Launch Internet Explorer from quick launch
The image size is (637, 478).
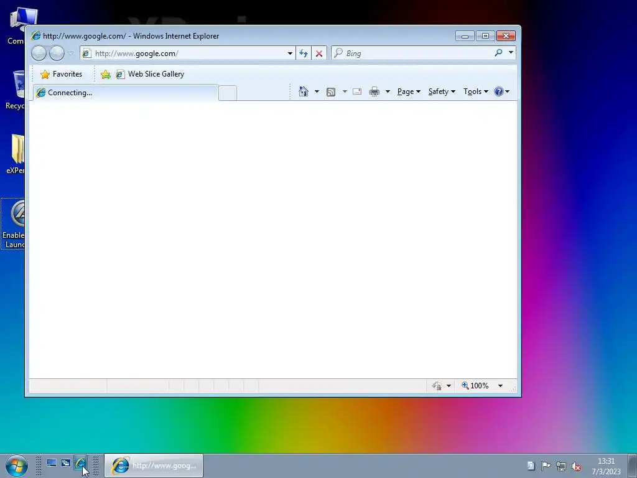80,463
